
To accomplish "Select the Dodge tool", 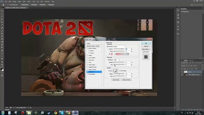I will point(2,48).
